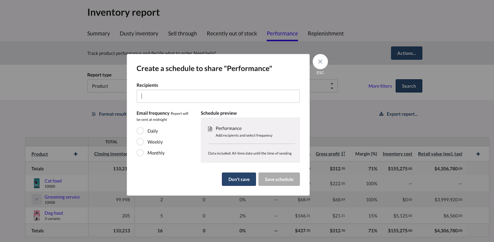This screenshot has width=494, height=242.
Task: Click the Format results sliders icon
Action: tap(94, 114)
